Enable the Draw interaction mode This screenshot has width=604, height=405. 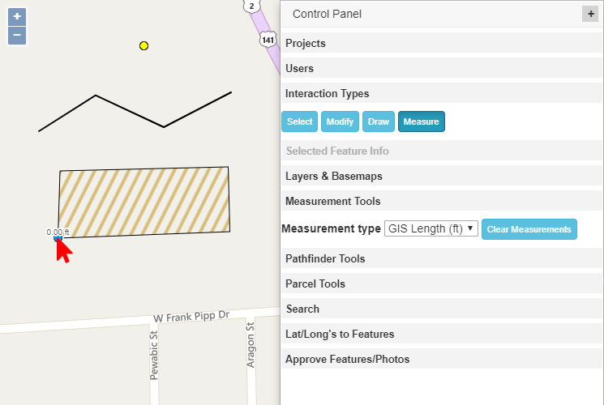378,122
